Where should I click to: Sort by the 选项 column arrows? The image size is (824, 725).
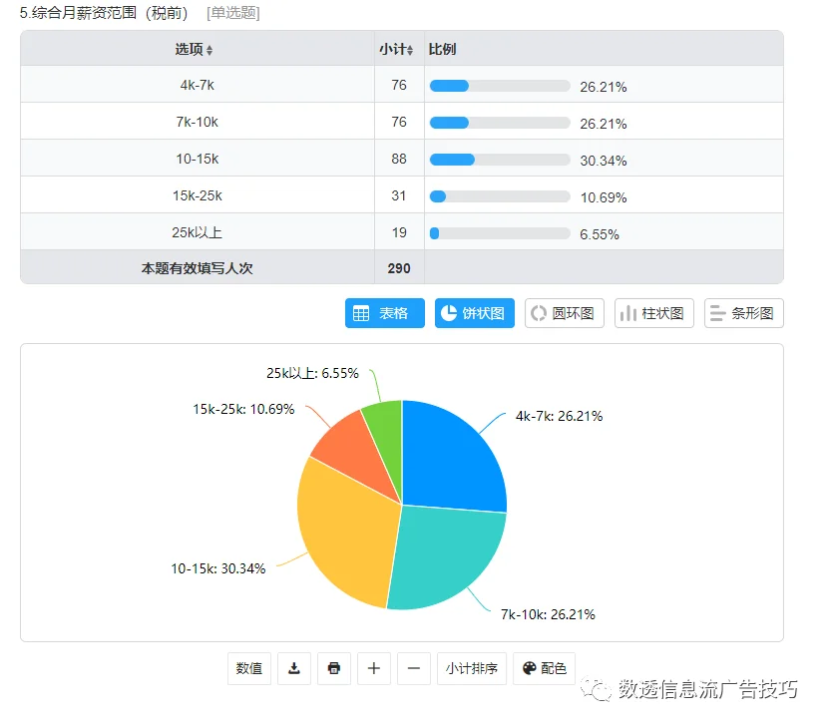tap(209, 50)
